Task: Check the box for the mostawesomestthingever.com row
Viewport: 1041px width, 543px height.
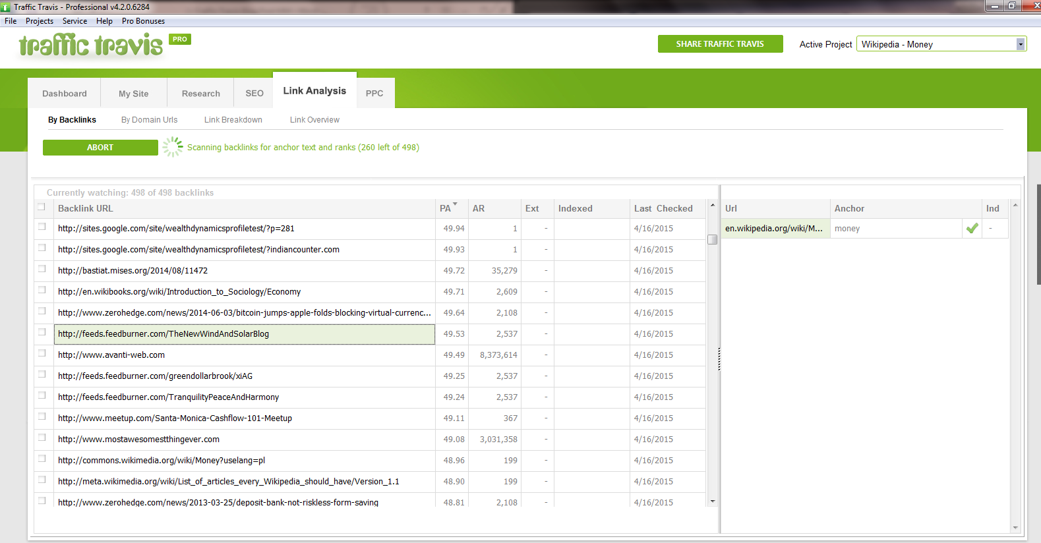Action: (x=42, y=438)
